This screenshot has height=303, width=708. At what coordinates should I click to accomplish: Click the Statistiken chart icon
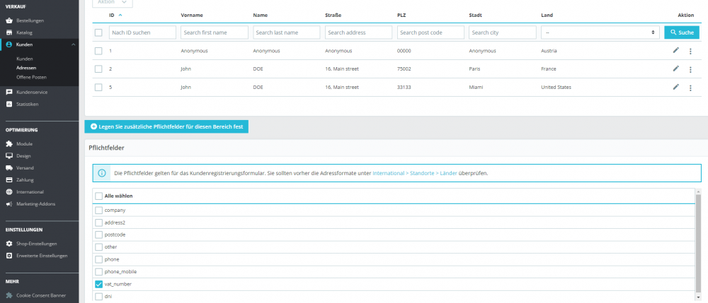coord(8,104)
